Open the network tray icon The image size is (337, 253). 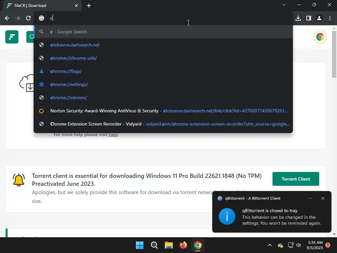tap(291, 245)
